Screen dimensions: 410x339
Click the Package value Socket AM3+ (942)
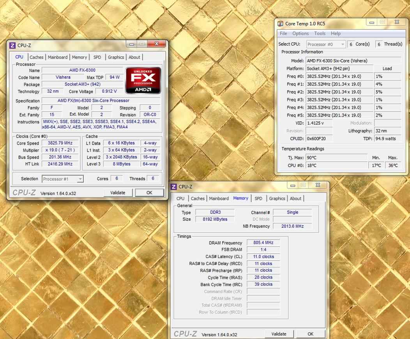pyautogui.click(x=82, y=84)
